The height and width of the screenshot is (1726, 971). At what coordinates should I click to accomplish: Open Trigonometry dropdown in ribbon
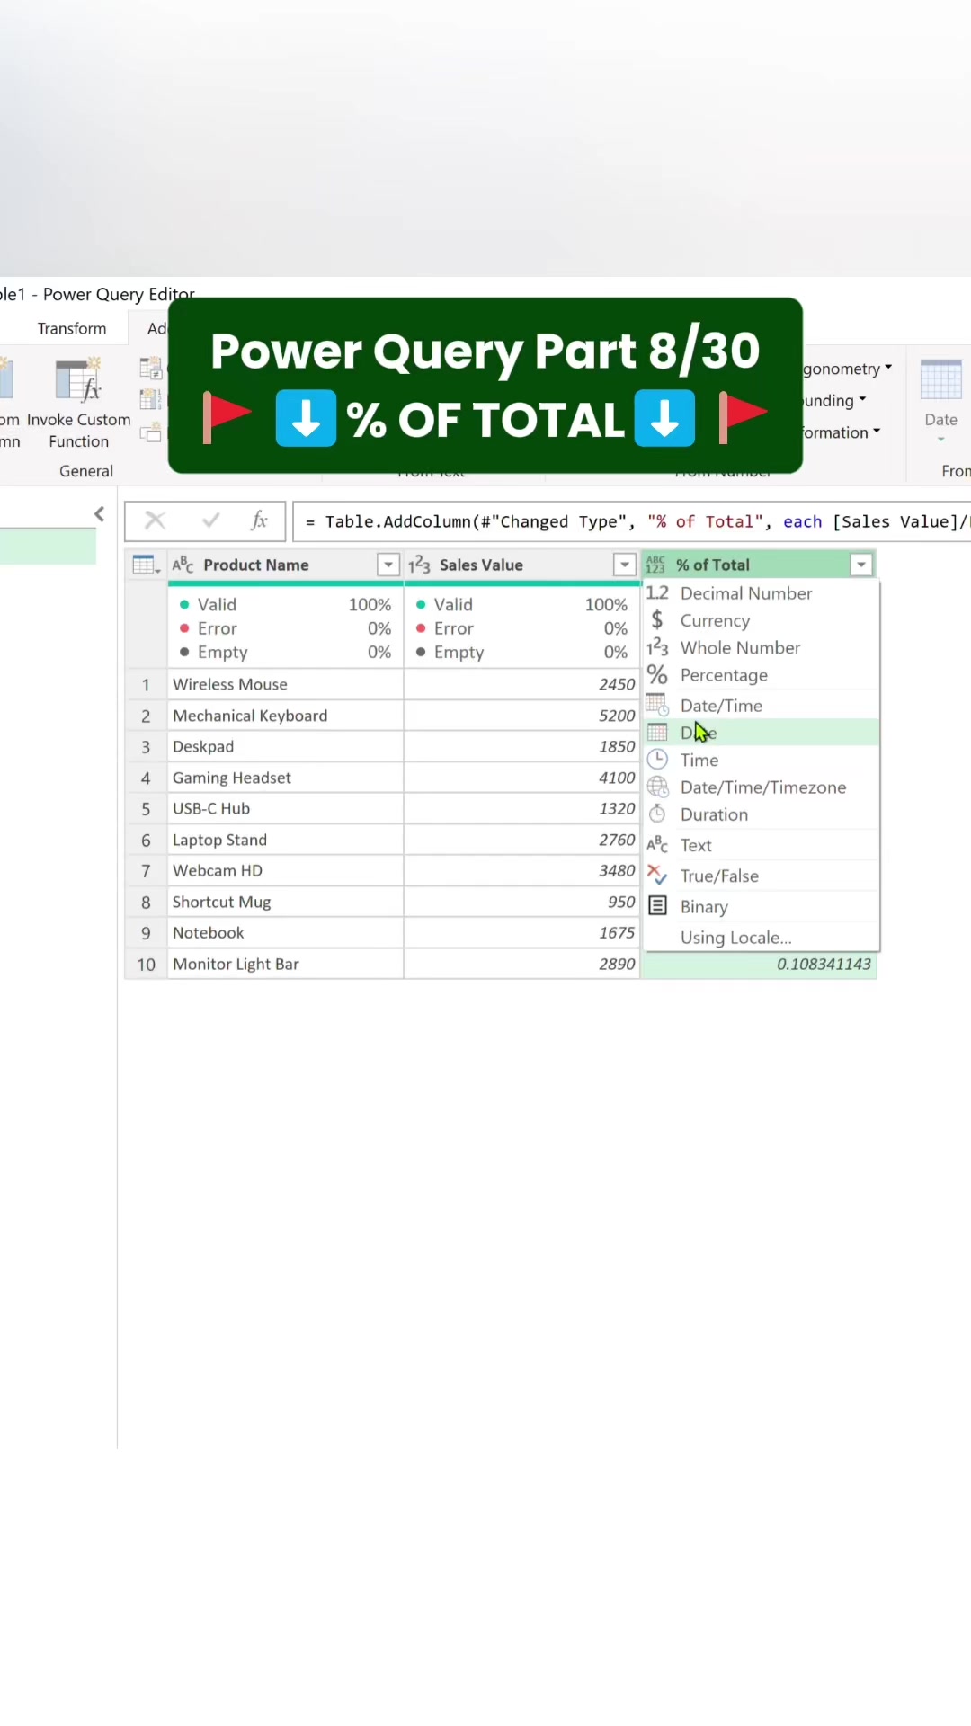[x=847, y=369]
